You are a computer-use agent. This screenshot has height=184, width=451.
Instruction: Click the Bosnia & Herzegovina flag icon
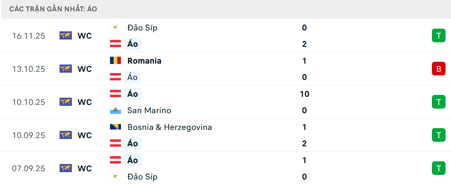(x=115, y=127)
